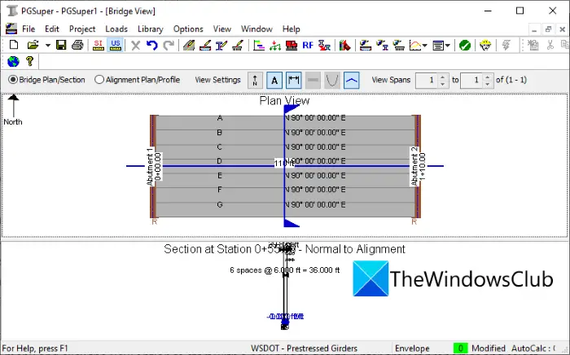Edit bridge using the bridge-with-pencil icon
Screen dimensions: 570x355
click(x=205, y=45)
